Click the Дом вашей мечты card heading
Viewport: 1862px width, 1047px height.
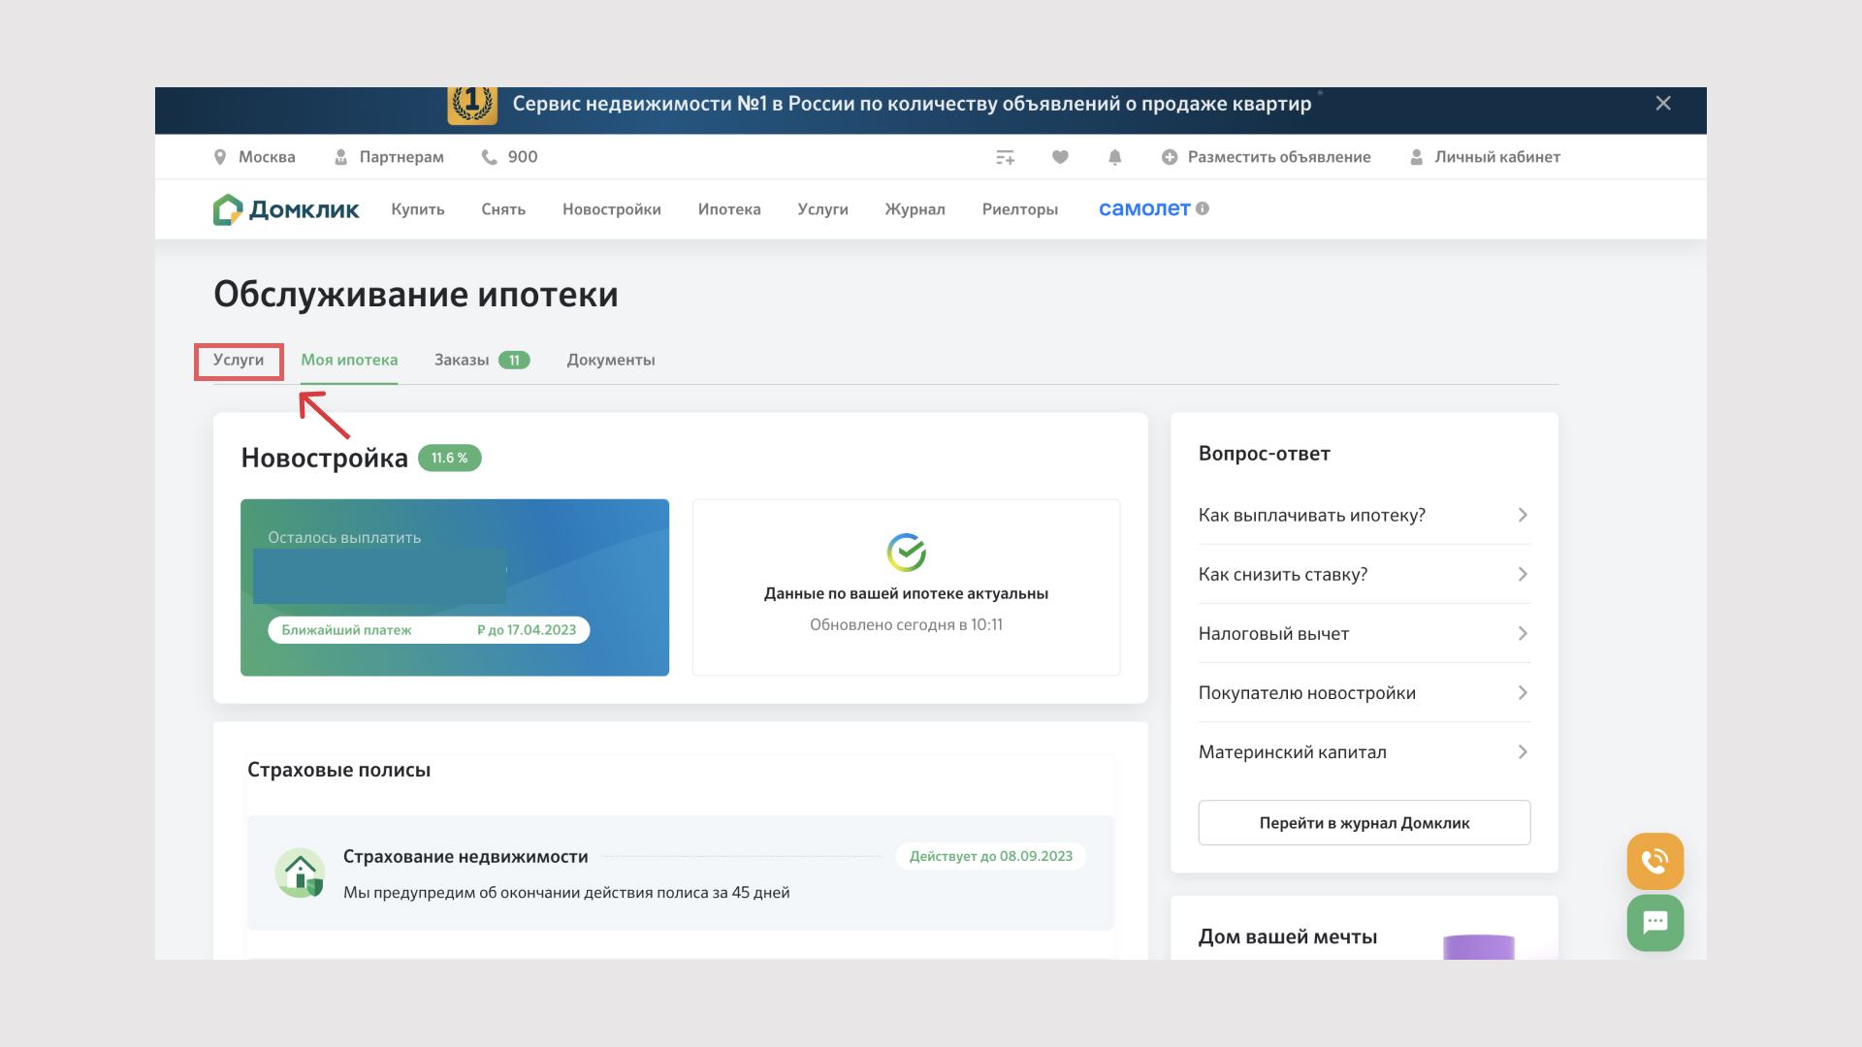[1288, 936]
